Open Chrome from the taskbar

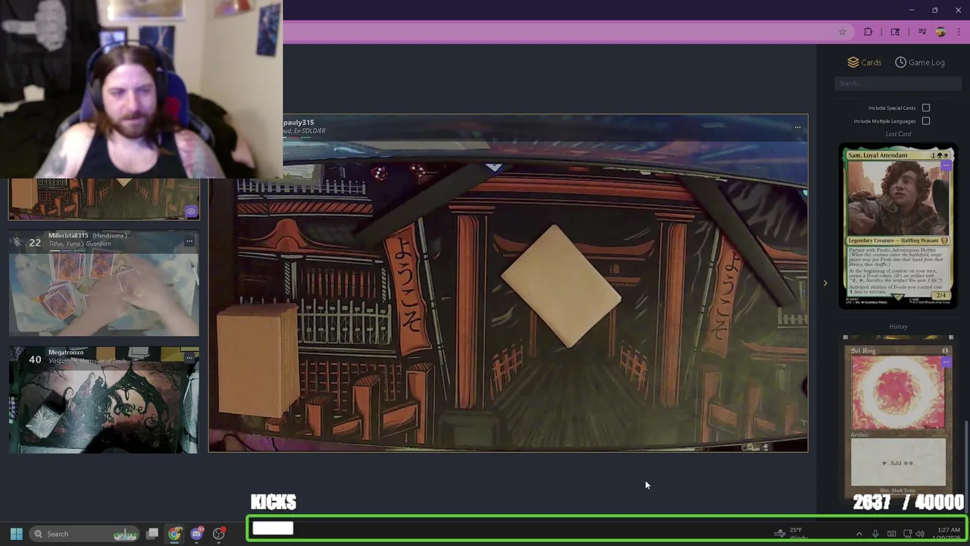pos(174,534)
